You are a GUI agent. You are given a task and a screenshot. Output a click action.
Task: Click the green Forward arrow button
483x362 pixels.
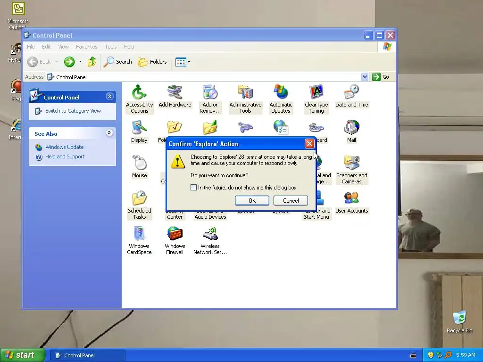69,62
